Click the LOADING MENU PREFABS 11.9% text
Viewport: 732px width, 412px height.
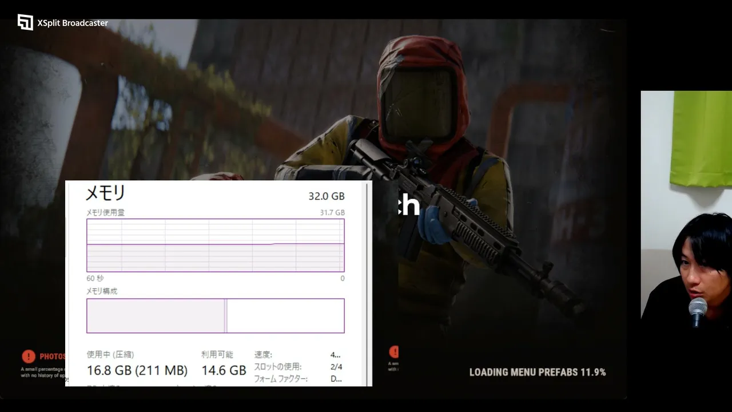538,372
